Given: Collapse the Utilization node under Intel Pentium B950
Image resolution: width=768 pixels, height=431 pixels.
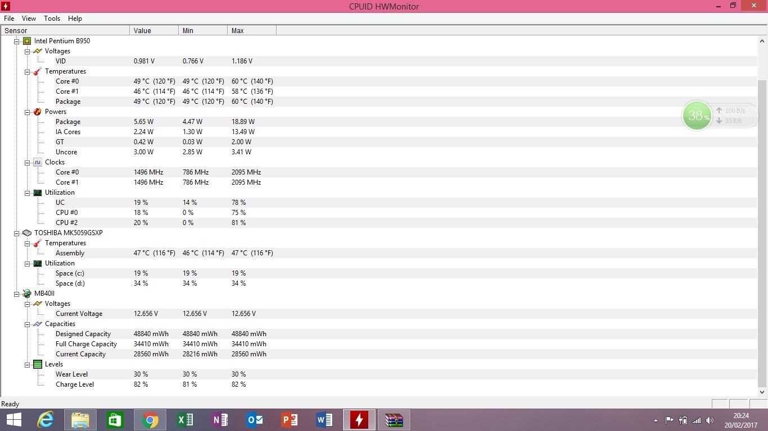Looking at the screenshot, I should [28, 192].
